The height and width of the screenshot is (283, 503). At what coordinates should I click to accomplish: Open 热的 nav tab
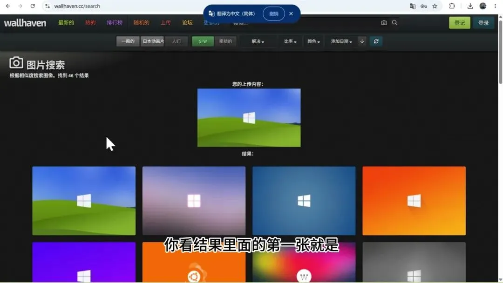(90, 22)
